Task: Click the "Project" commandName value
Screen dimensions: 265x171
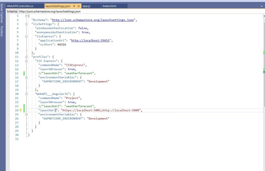Action: pos(72,98)
